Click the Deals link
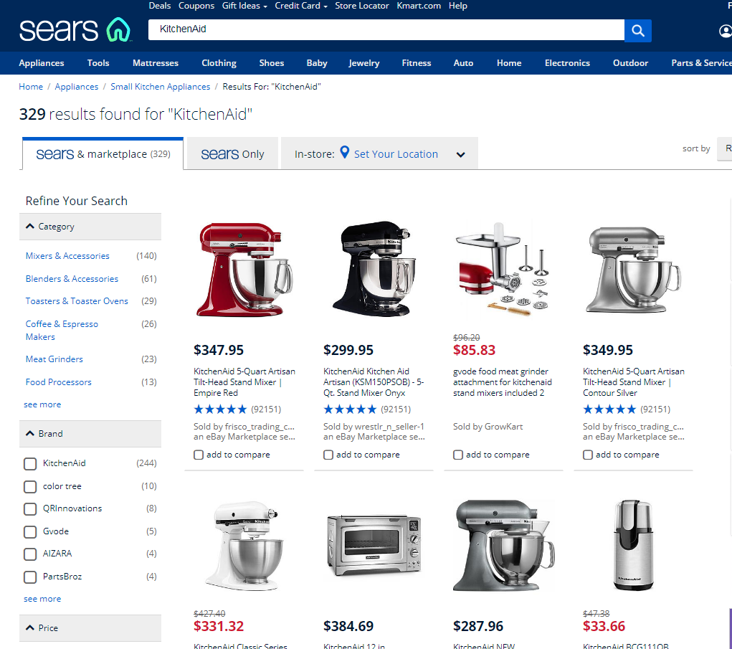The width and height of the screenshot is (732, 649). click(160, 6)
